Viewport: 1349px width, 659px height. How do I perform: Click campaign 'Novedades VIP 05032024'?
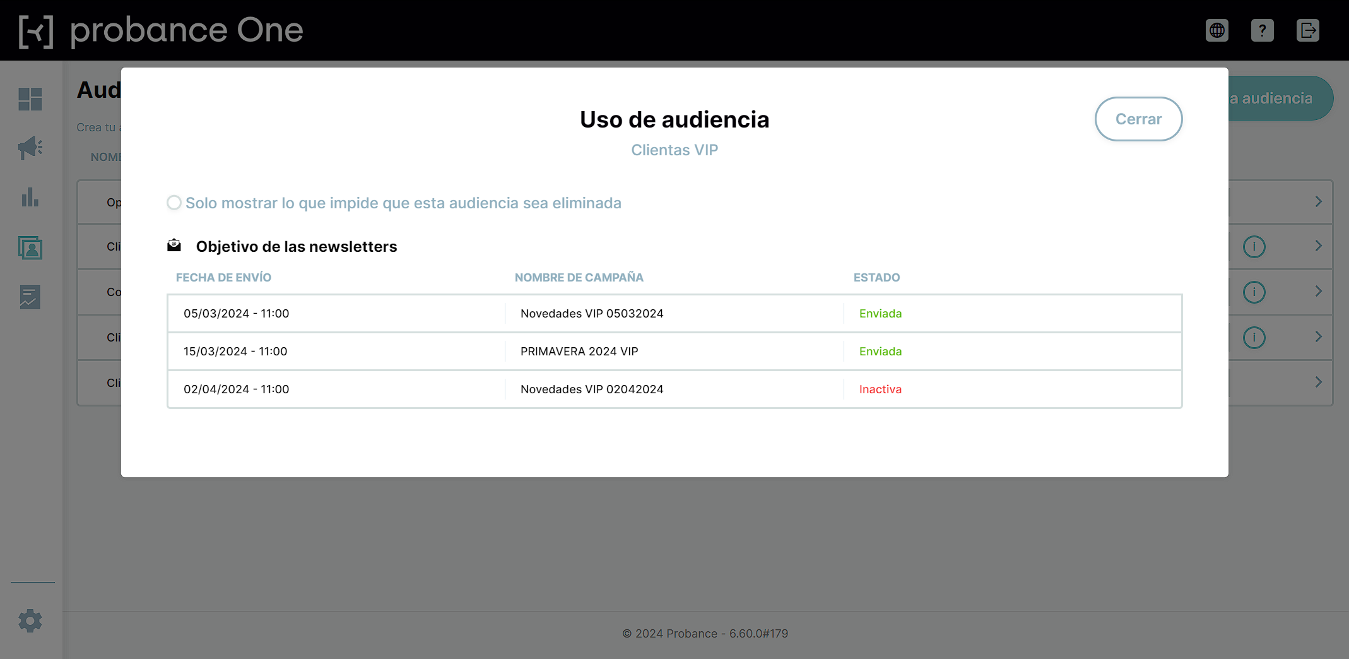[592, 314]
